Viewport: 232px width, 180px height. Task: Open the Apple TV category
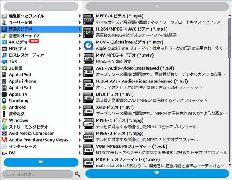(x=41, y=94)
